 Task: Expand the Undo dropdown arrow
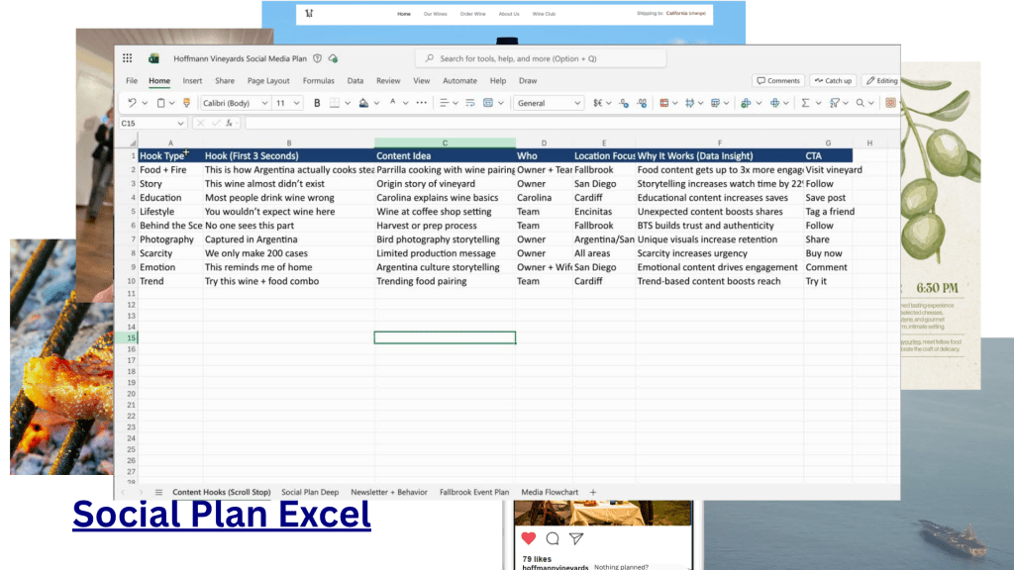click(x=145, y=103)
